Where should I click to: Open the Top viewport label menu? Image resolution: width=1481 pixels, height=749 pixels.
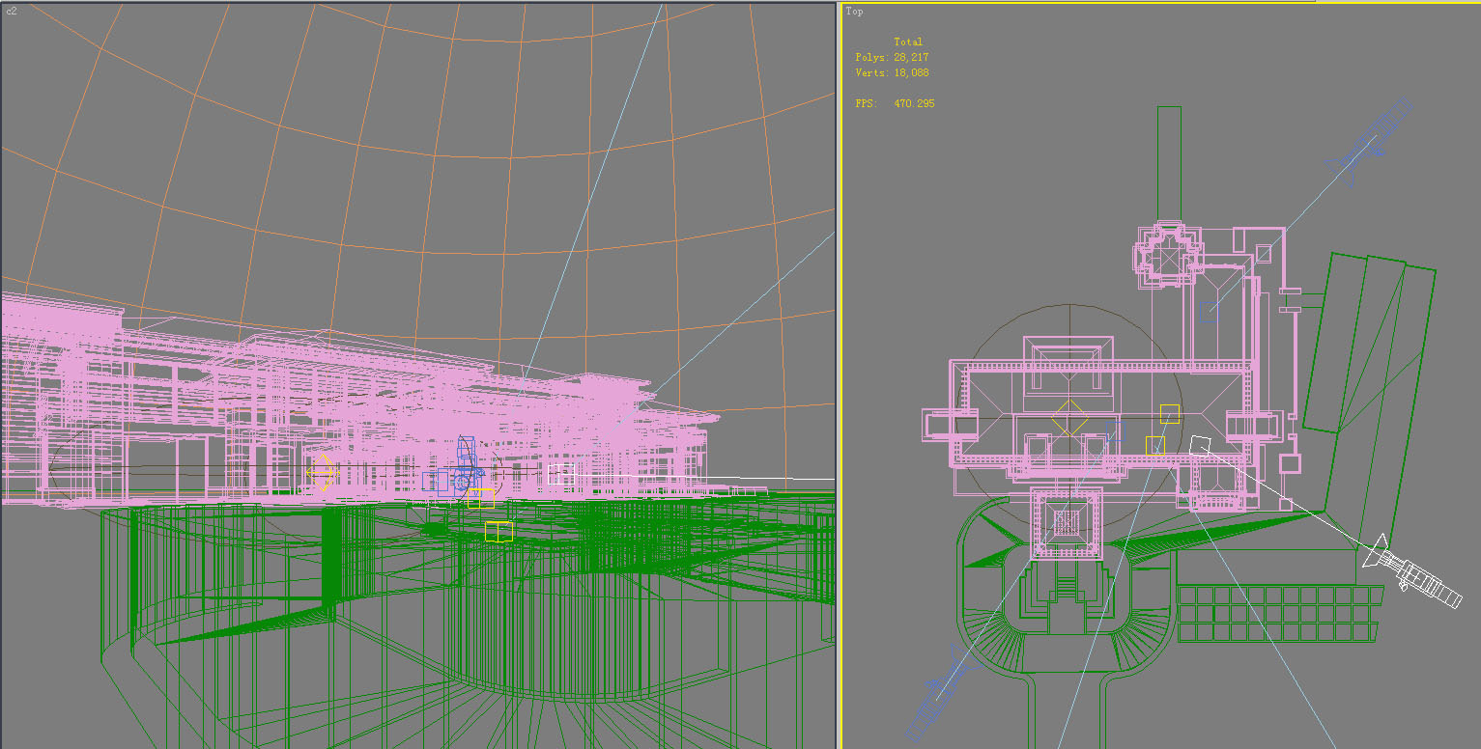pos(854,12)
